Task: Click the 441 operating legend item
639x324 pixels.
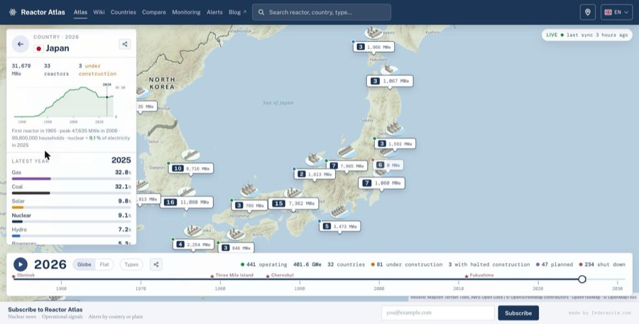Action: pyautogui.click(x=263, y=264)
